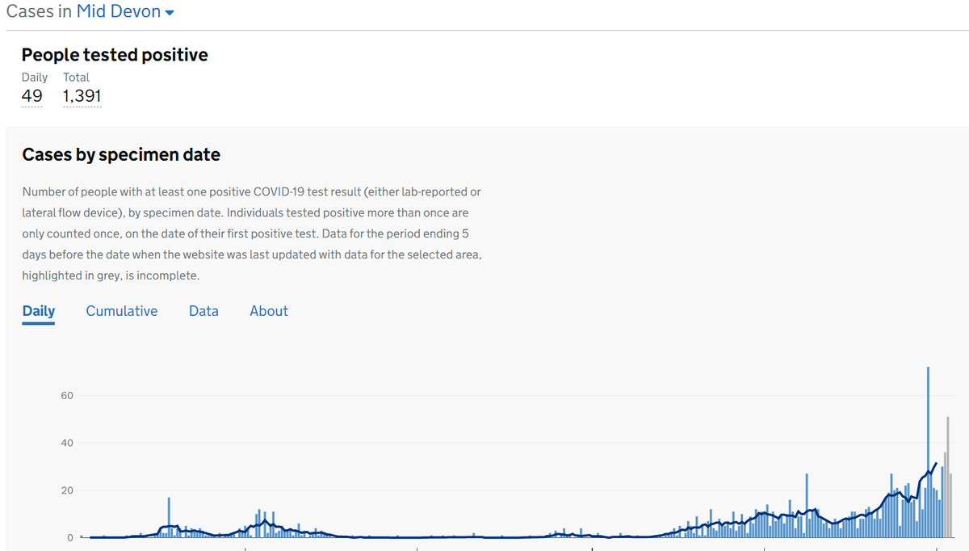
Task: Click the 'Cases by specimen date' heading
Action: pyautogui.click(x=121, y=154)
